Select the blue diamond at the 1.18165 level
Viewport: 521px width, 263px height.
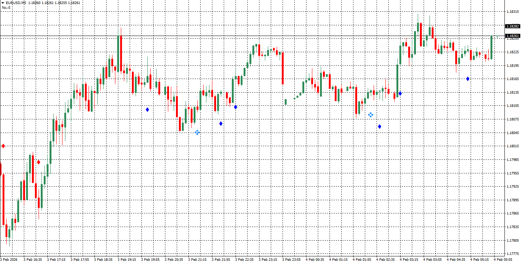pos(468,79)
